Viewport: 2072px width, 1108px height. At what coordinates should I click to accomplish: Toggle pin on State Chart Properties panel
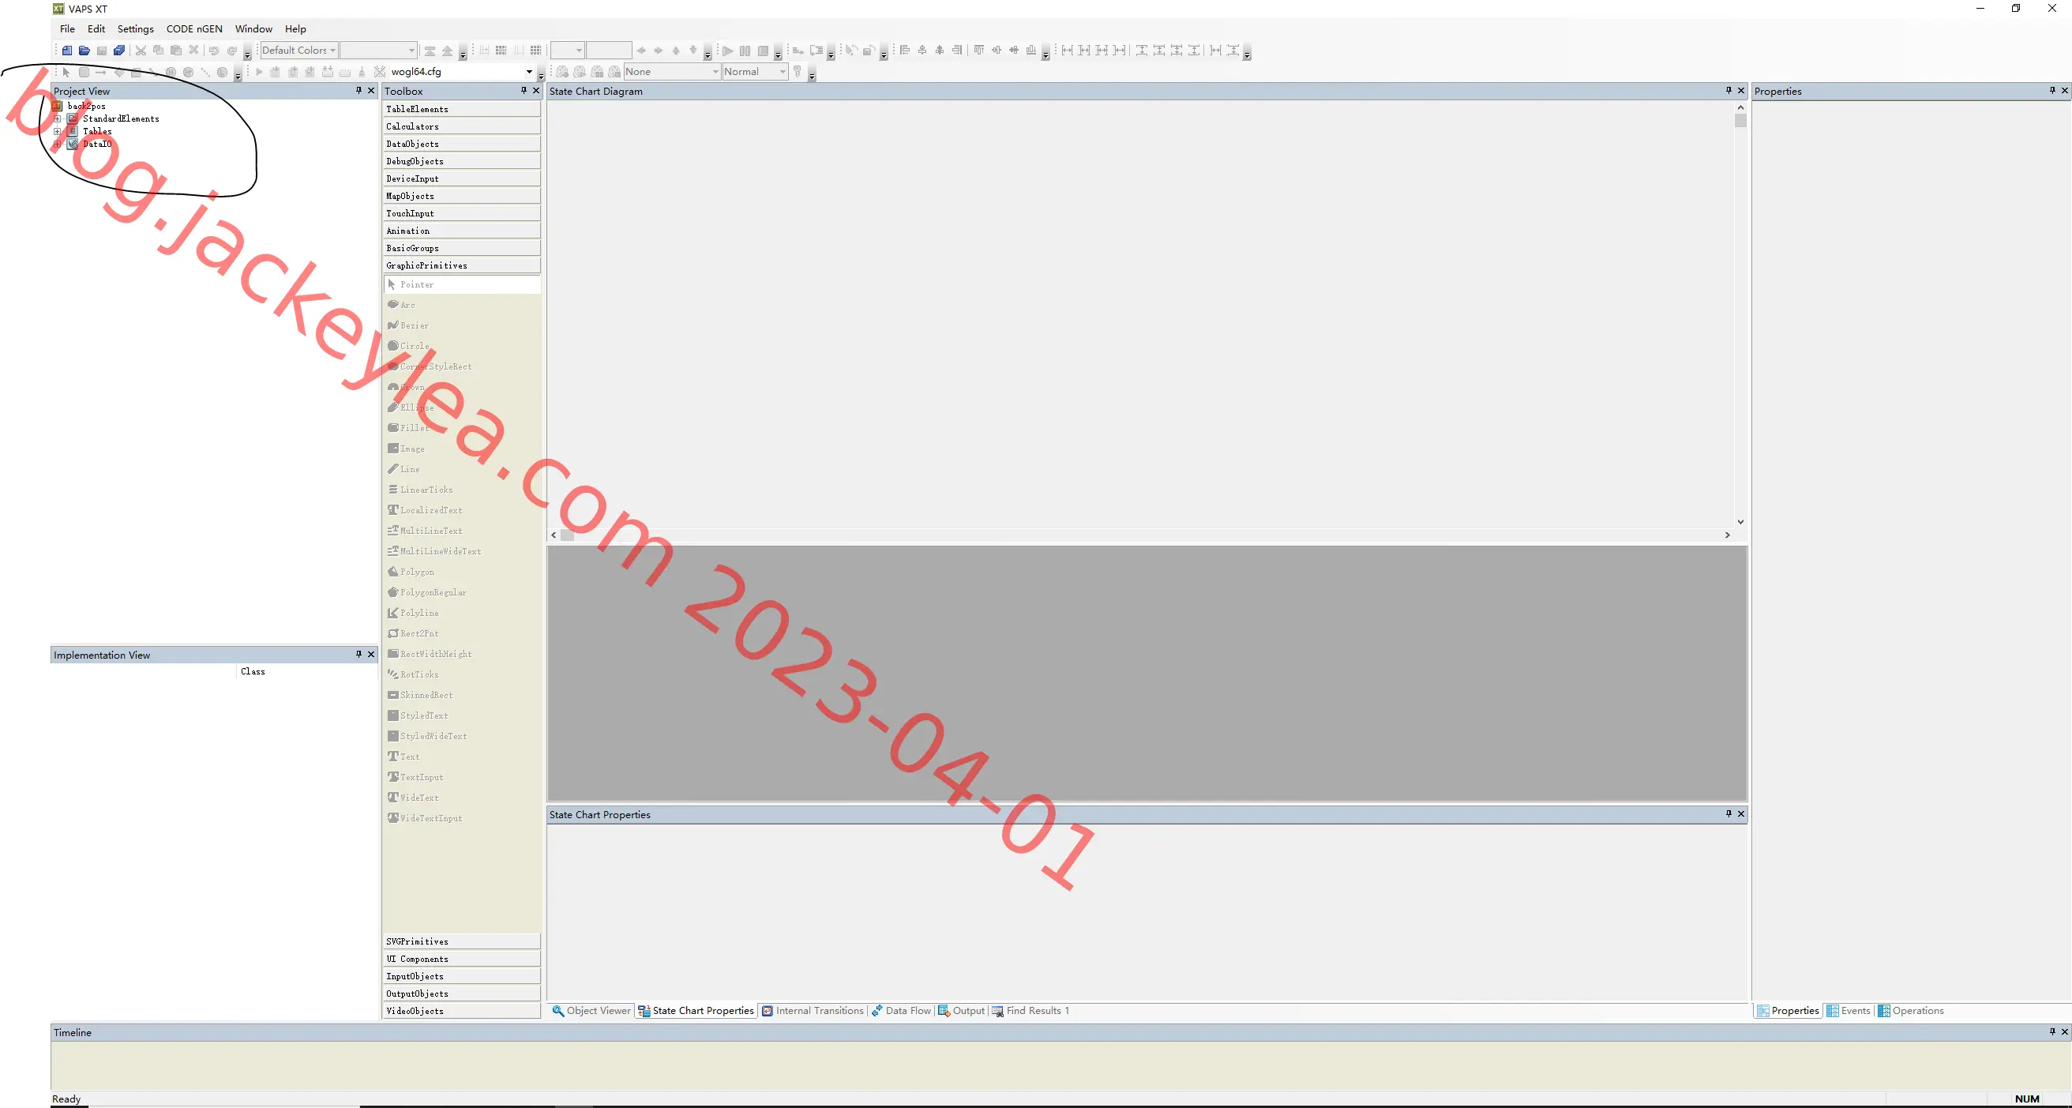pyautogui.click(x=1729, y=813)
